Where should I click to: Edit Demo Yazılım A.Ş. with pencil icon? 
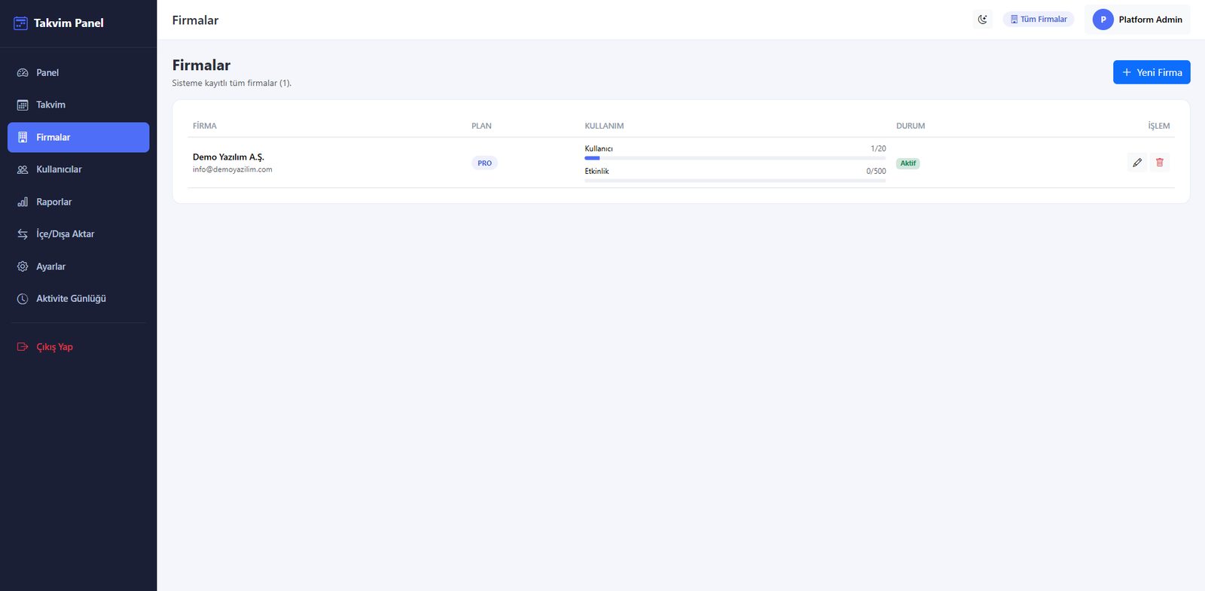(x=1137, y=163)
